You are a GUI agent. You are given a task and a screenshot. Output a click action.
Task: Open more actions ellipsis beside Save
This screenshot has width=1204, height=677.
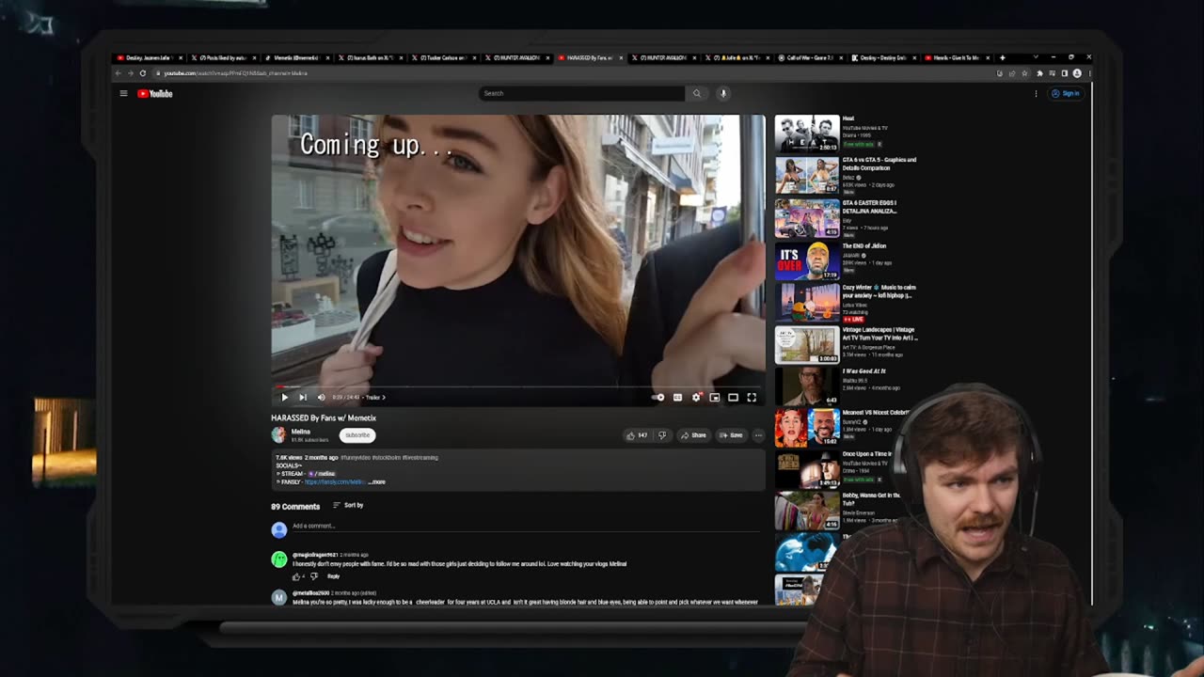pos(758,435)
